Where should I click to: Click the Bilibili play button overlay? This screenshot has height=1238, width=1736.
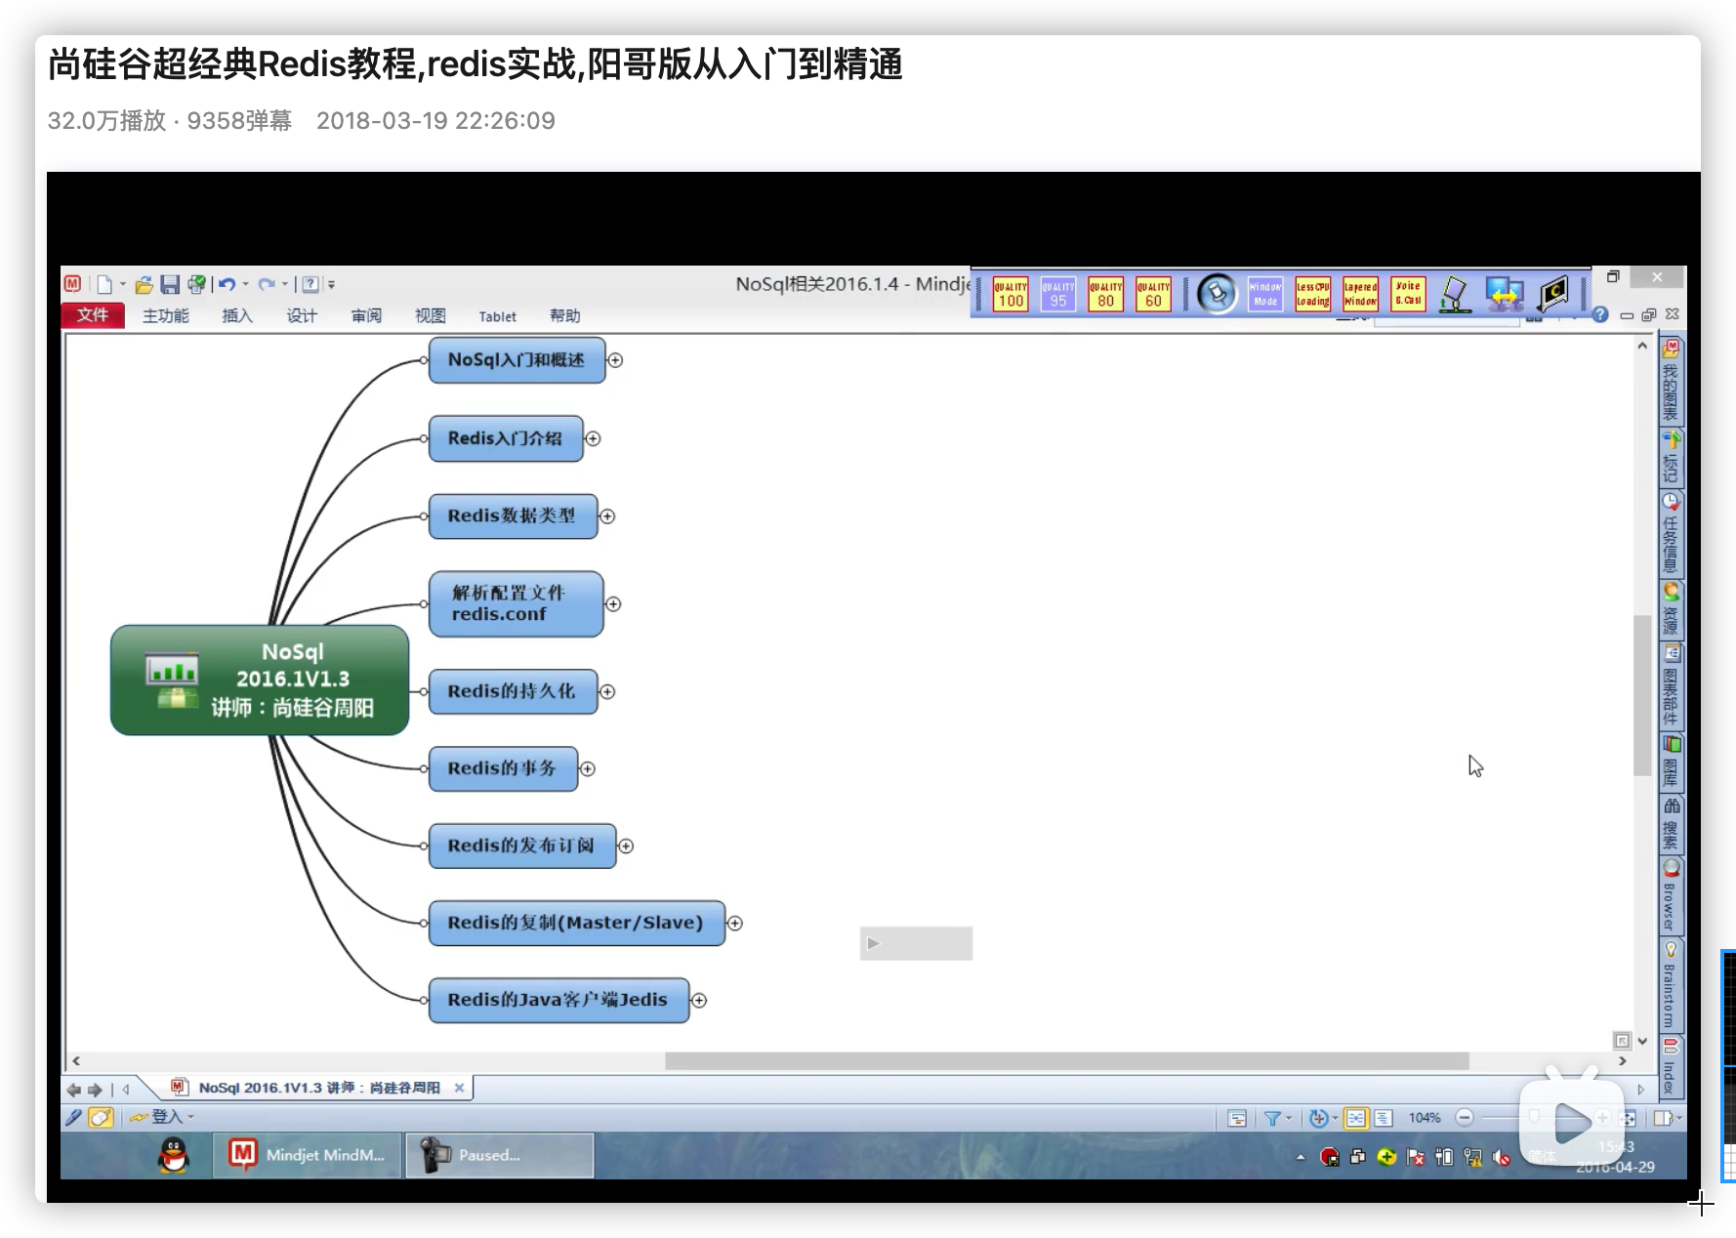pos(1571,1122)
